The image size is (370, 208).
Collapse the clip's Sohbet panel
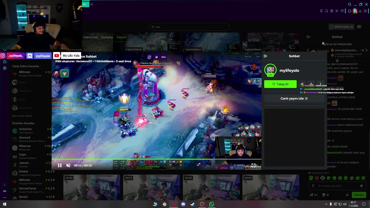coord(265,56)
